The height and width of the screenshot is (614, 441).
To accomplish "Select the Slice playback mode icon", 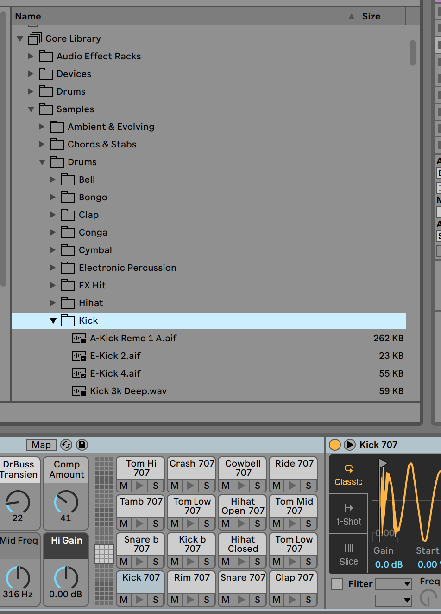I will 348,548.
